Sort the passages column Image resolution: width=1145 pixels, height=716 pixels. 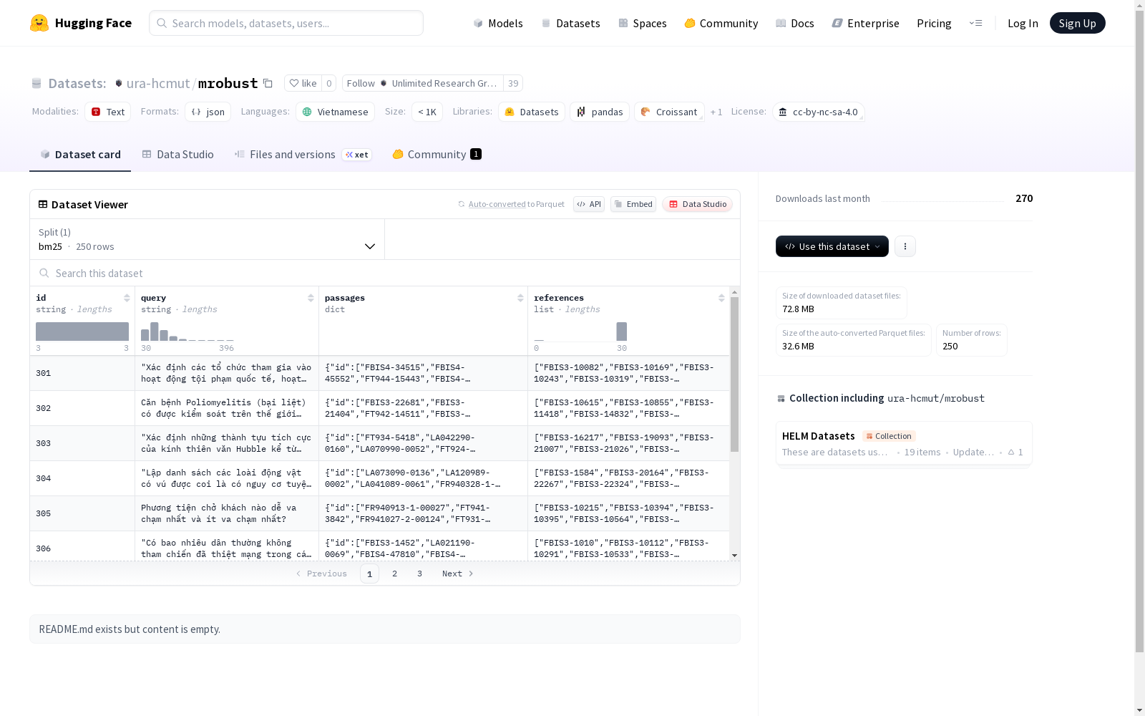click(520, 298)
